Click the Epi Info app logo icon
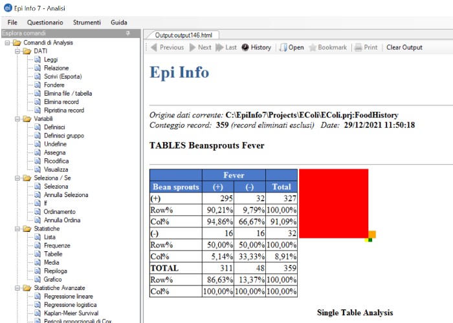 8,8
